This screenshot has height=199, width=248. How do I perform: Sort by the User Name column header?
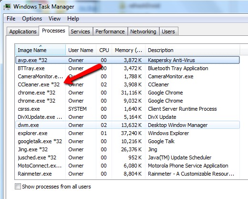[81, 50]
